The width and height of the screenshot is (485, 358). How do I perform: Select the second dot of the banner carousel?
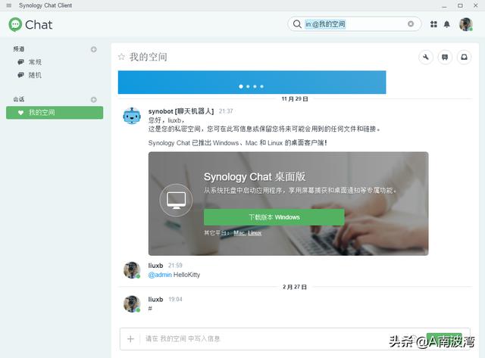(248, 86)
